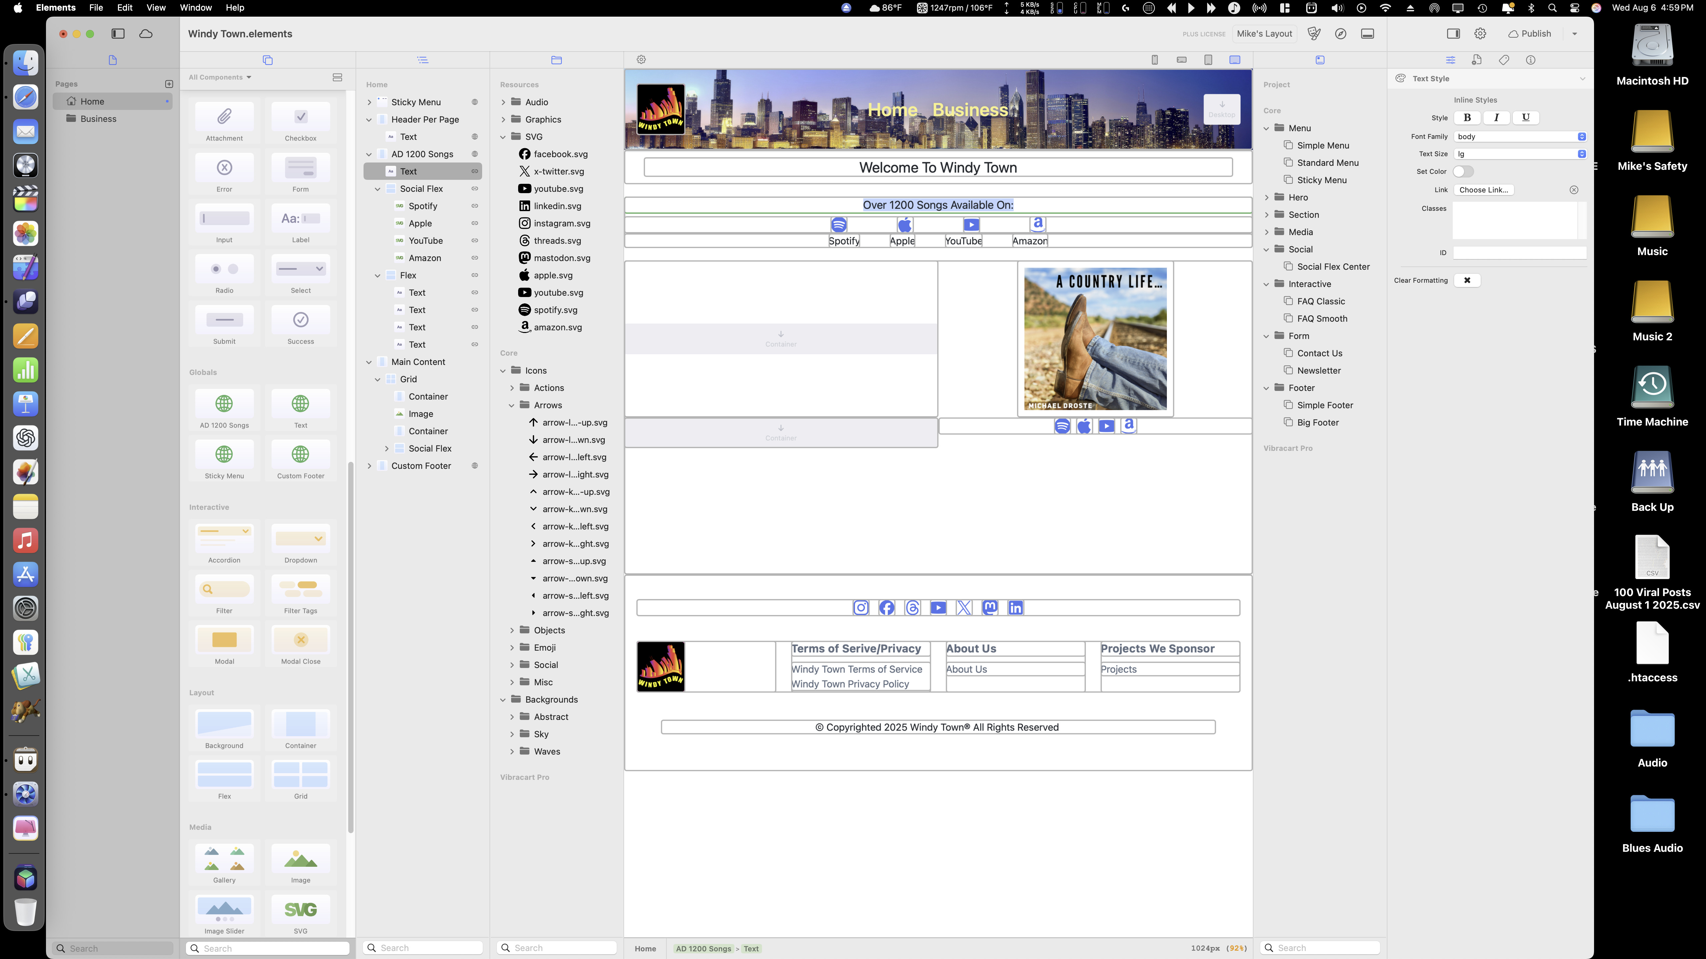The height and width of the screenshot is (959, 1706).
Task: Select the desktop breakpoint icon
Action: point(1235,60)
